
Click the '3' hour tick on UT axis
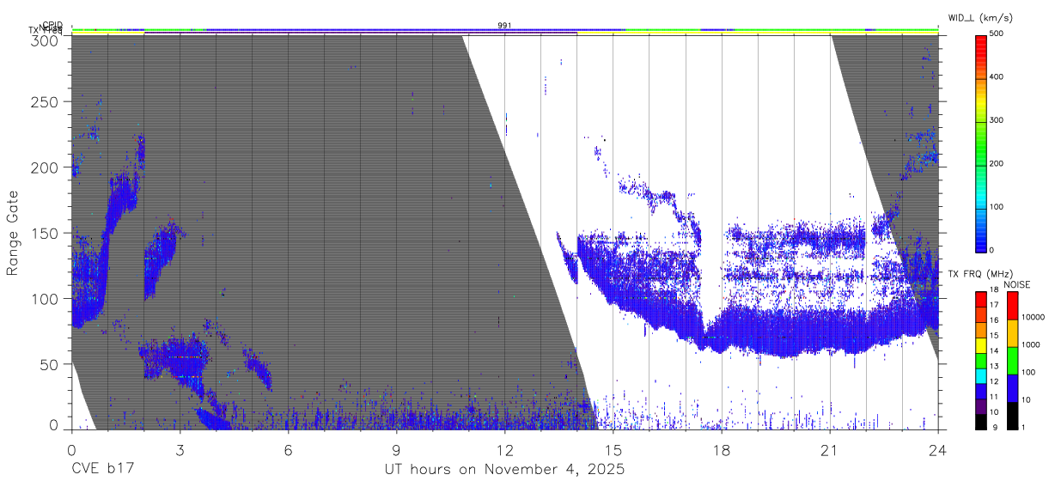click(x=180, y=449)
